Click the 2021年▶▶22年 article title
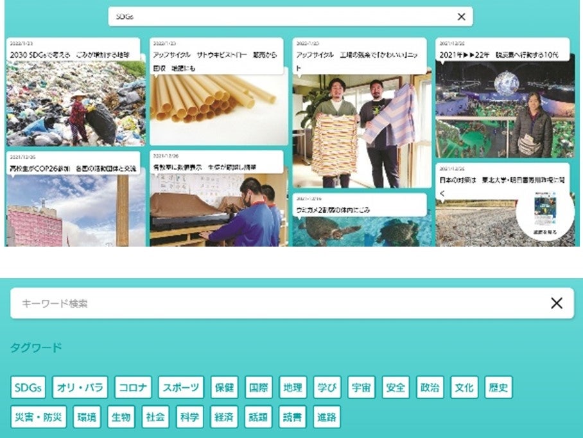The image size is (583, 438). [499, 55]
